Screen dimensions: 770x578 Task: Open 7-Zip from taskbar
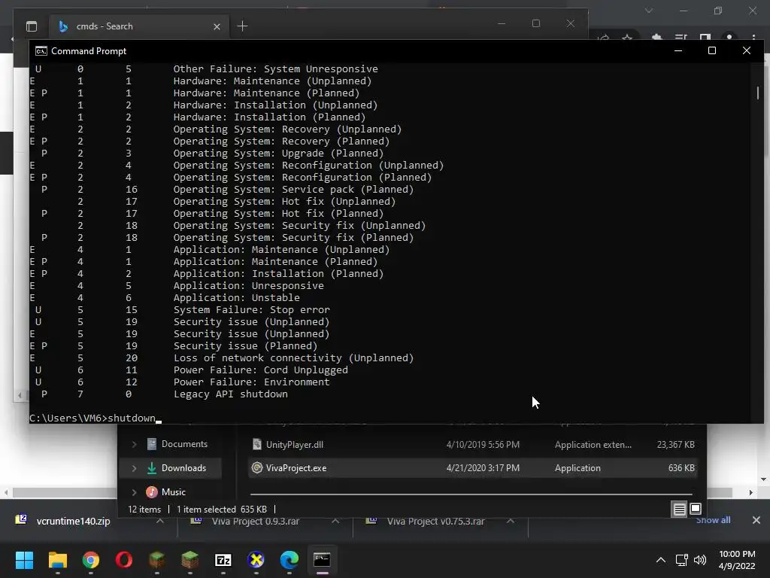(x=223, y=560)
